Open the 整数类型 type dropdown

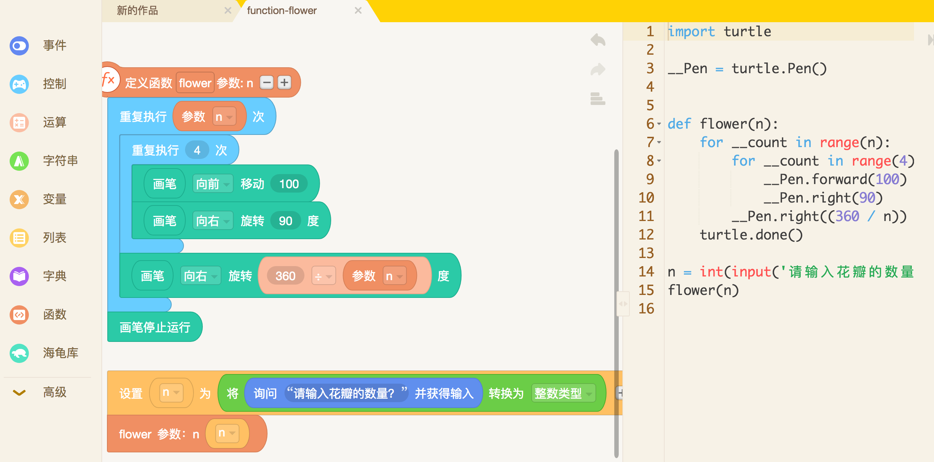(x=563, y=394)
